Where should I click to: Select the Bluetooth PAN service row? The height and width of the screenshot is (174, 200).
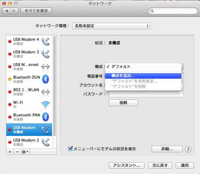click(29, 117)
